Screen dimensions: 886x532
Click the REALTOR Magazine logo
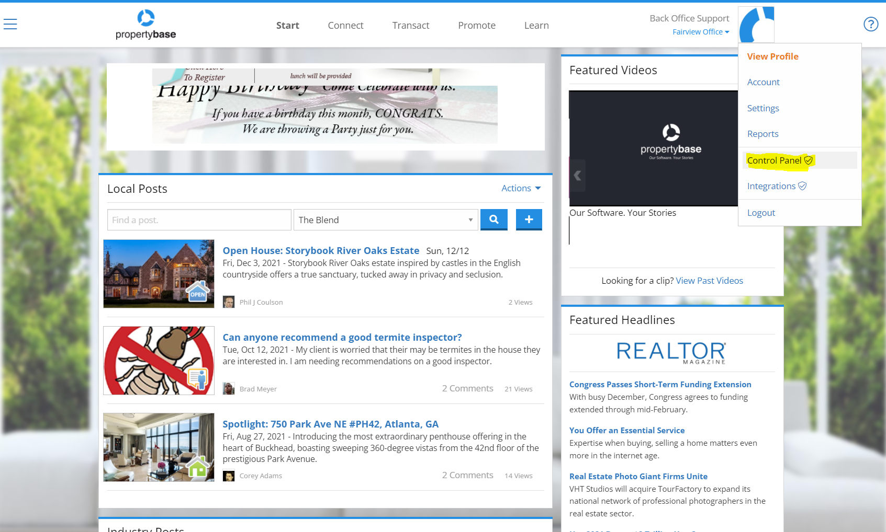(670, 352)
